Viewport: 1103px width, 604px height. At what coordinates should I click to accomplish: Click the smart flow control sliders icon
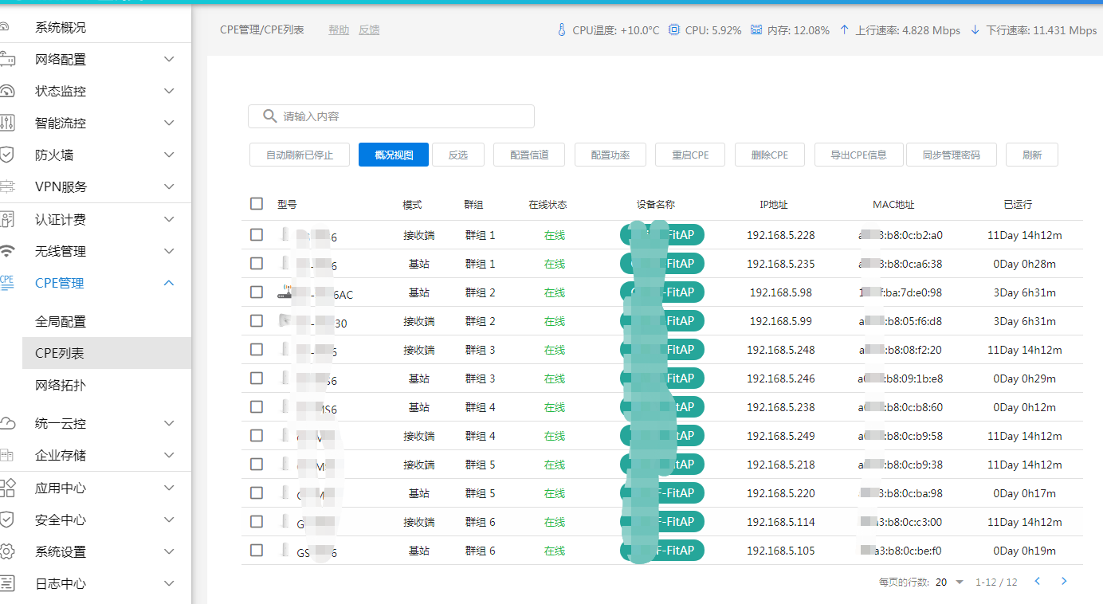(x=6, y=123)
